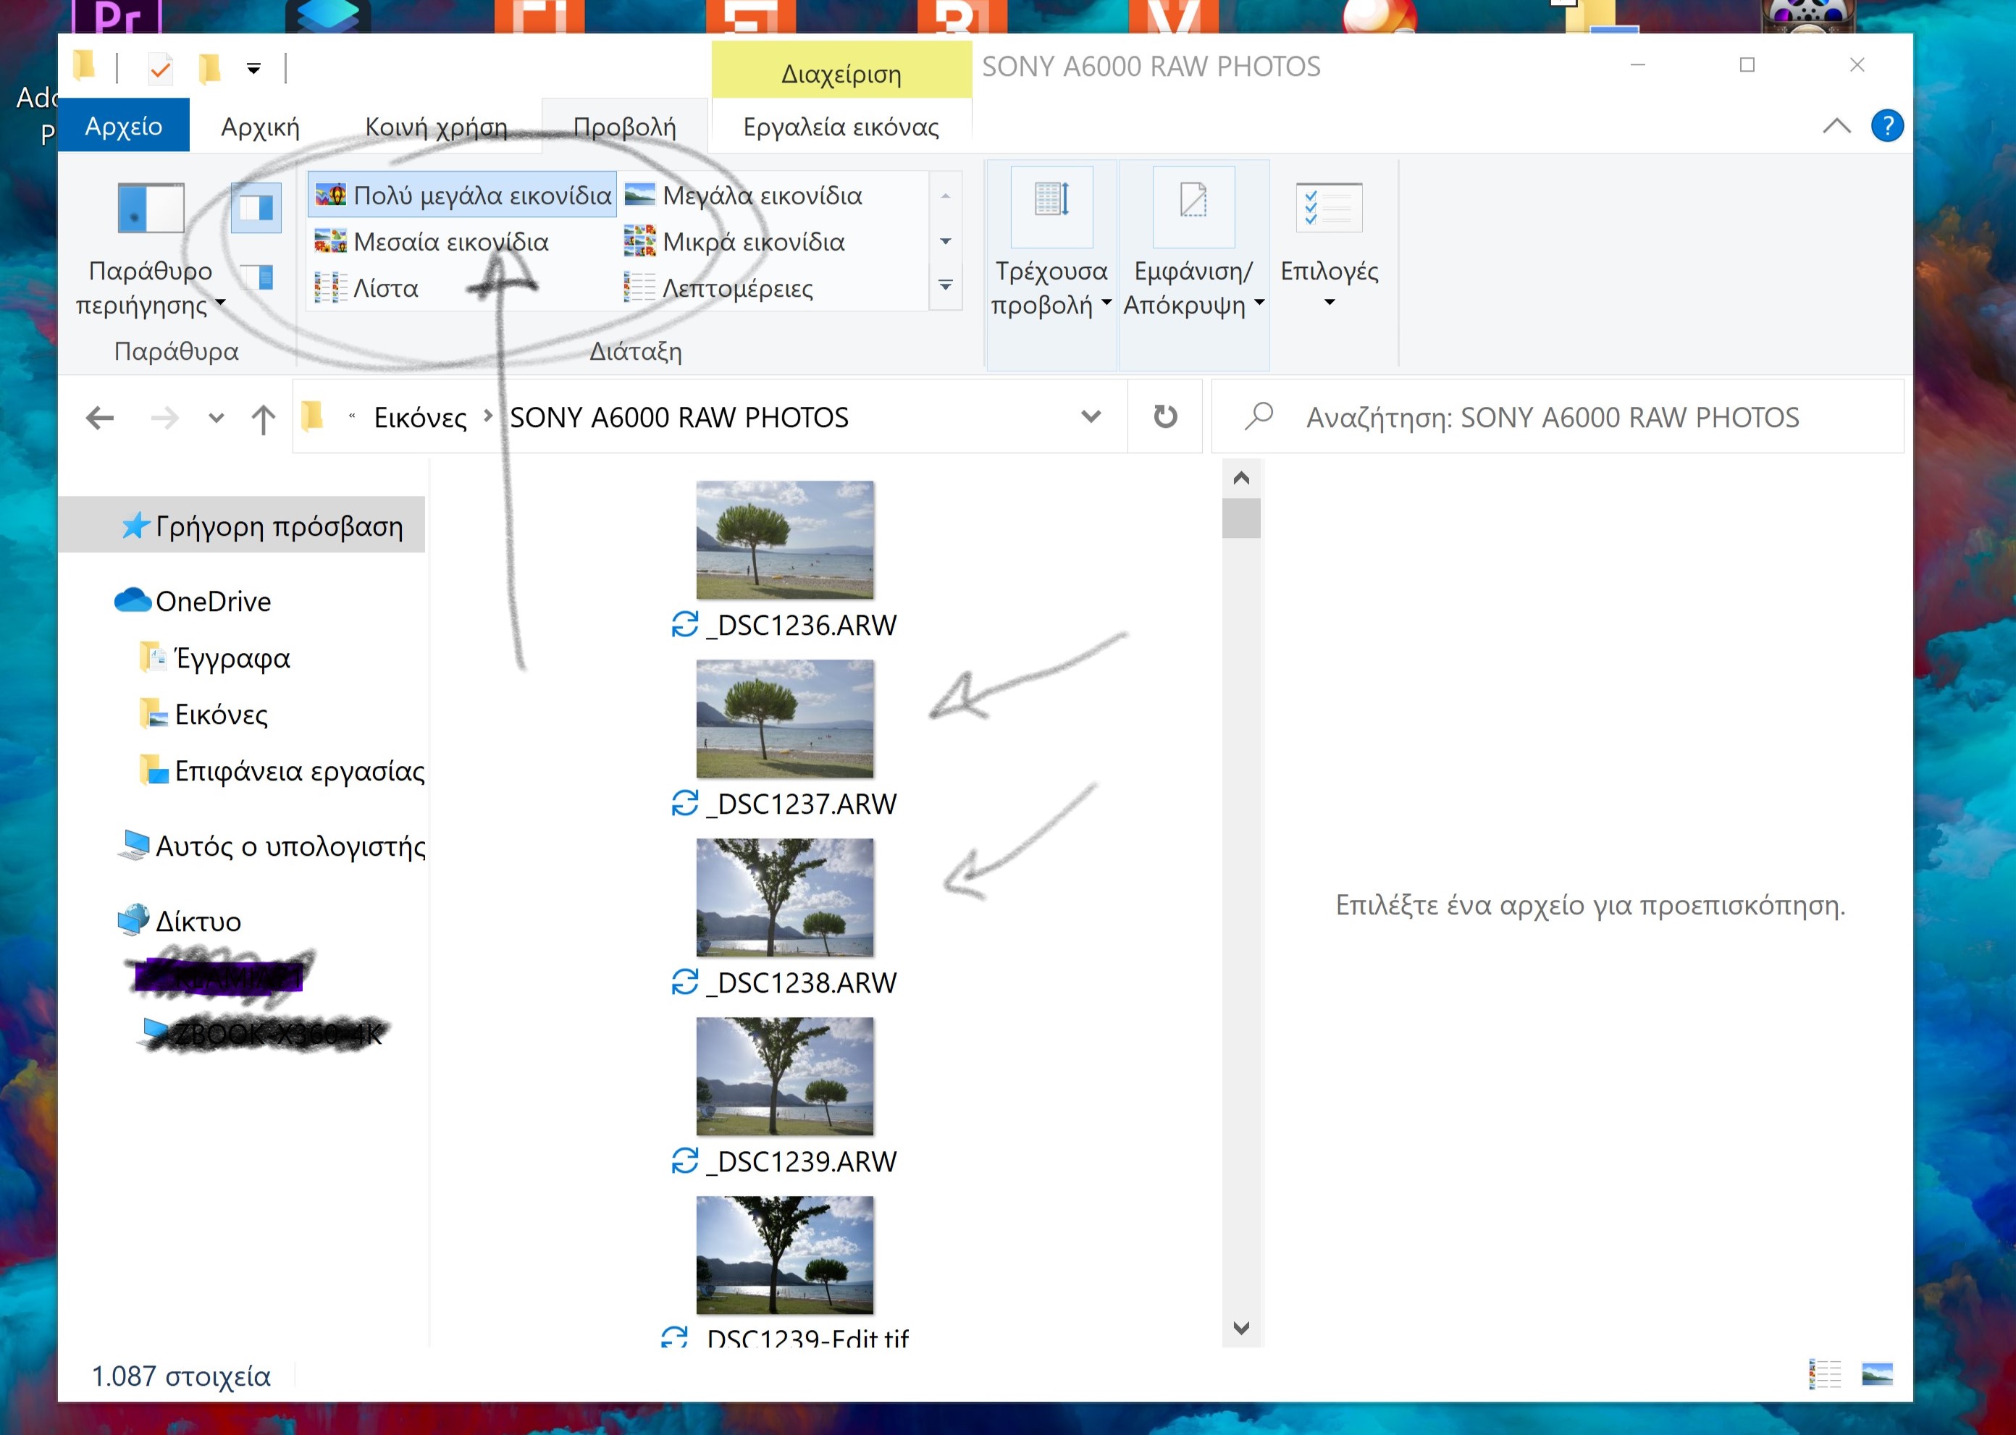Select Δίκτυο in navigation pane
The height and width of the screenshot is (1435, 2016).
[x=179, y=922]
